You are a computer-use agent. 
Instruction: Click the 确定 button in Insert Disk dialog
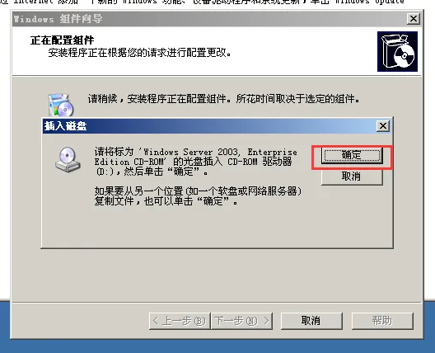pos(352,155)
